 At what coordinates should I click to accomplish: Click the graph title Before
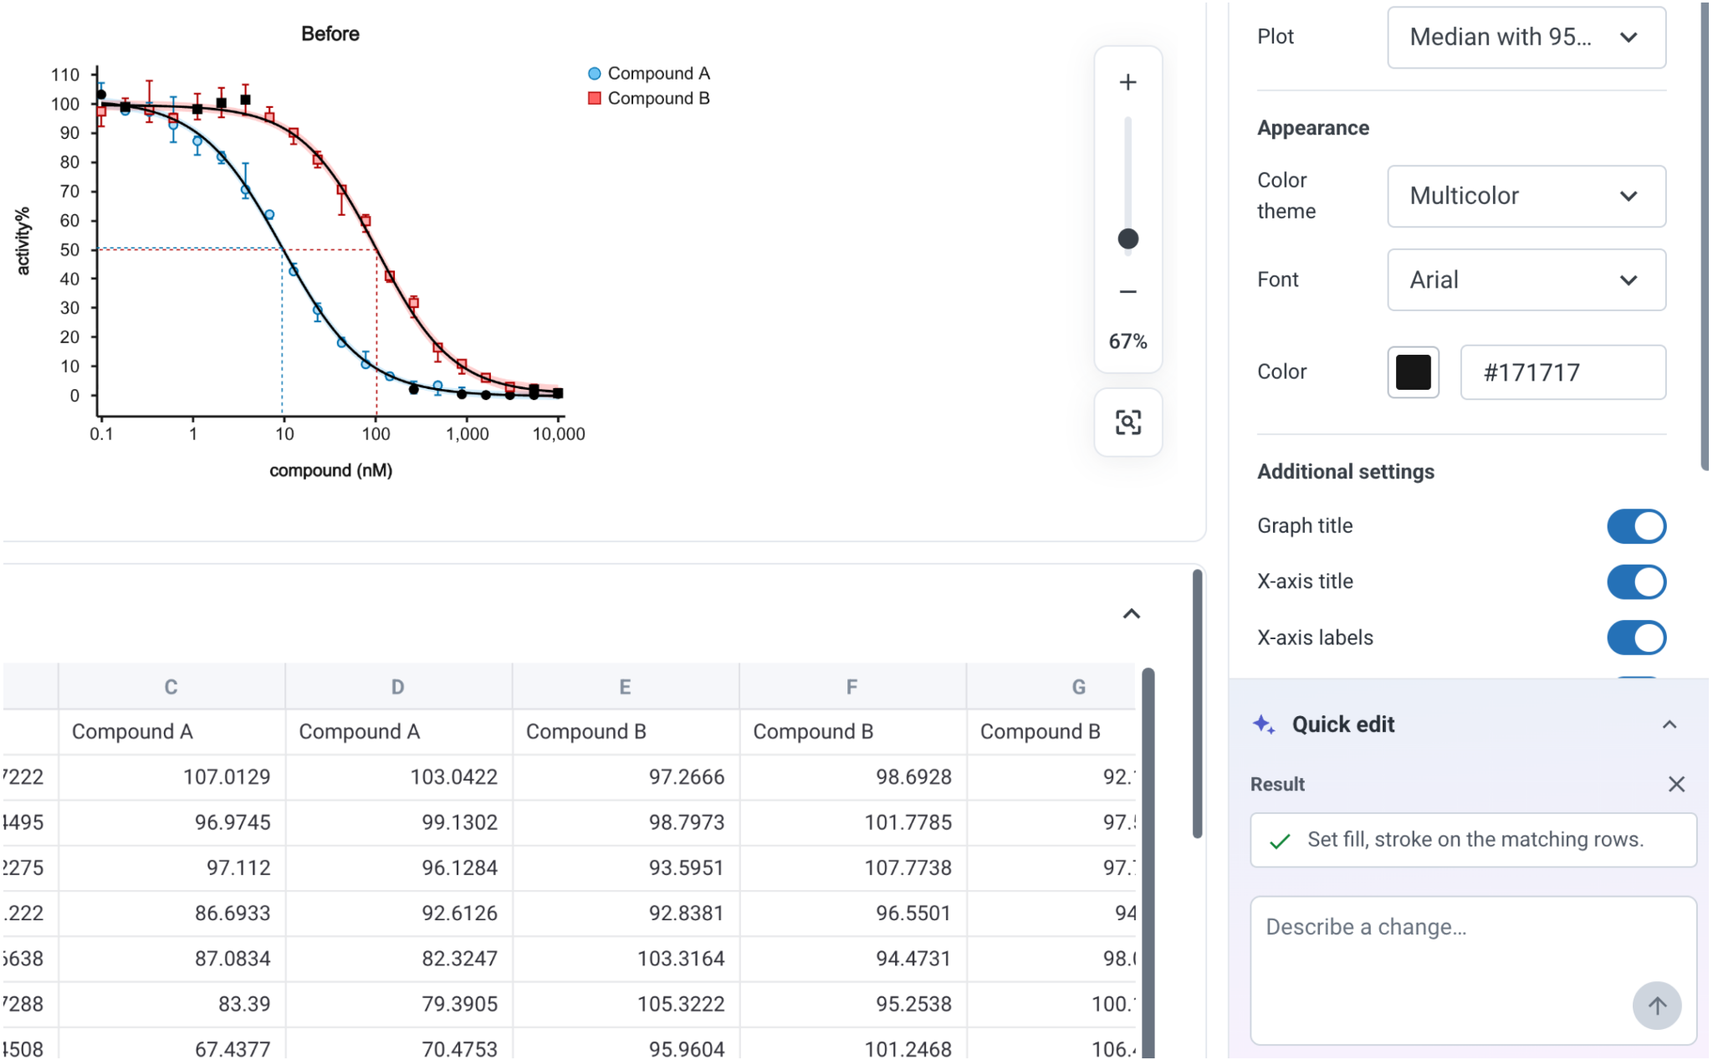click(x=330, y=34)
